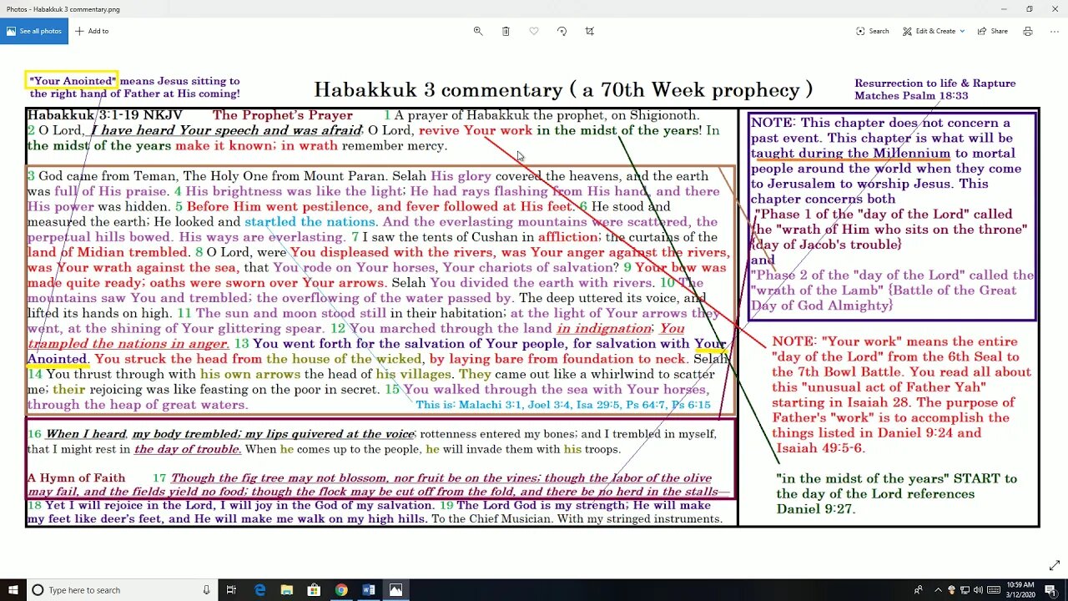1068x601 pixels.
Task: Open visual Search
Action: tap(873, 31)
